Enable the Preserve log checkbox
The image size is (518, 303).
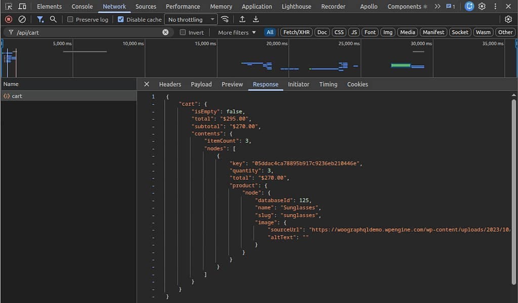coord(70,20)
